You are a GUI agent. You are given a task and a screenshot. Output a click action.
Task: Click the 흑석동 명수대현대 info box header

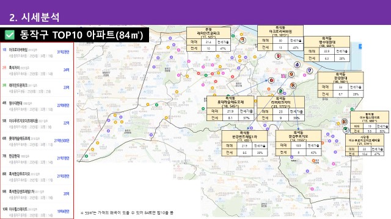point(327,42)
